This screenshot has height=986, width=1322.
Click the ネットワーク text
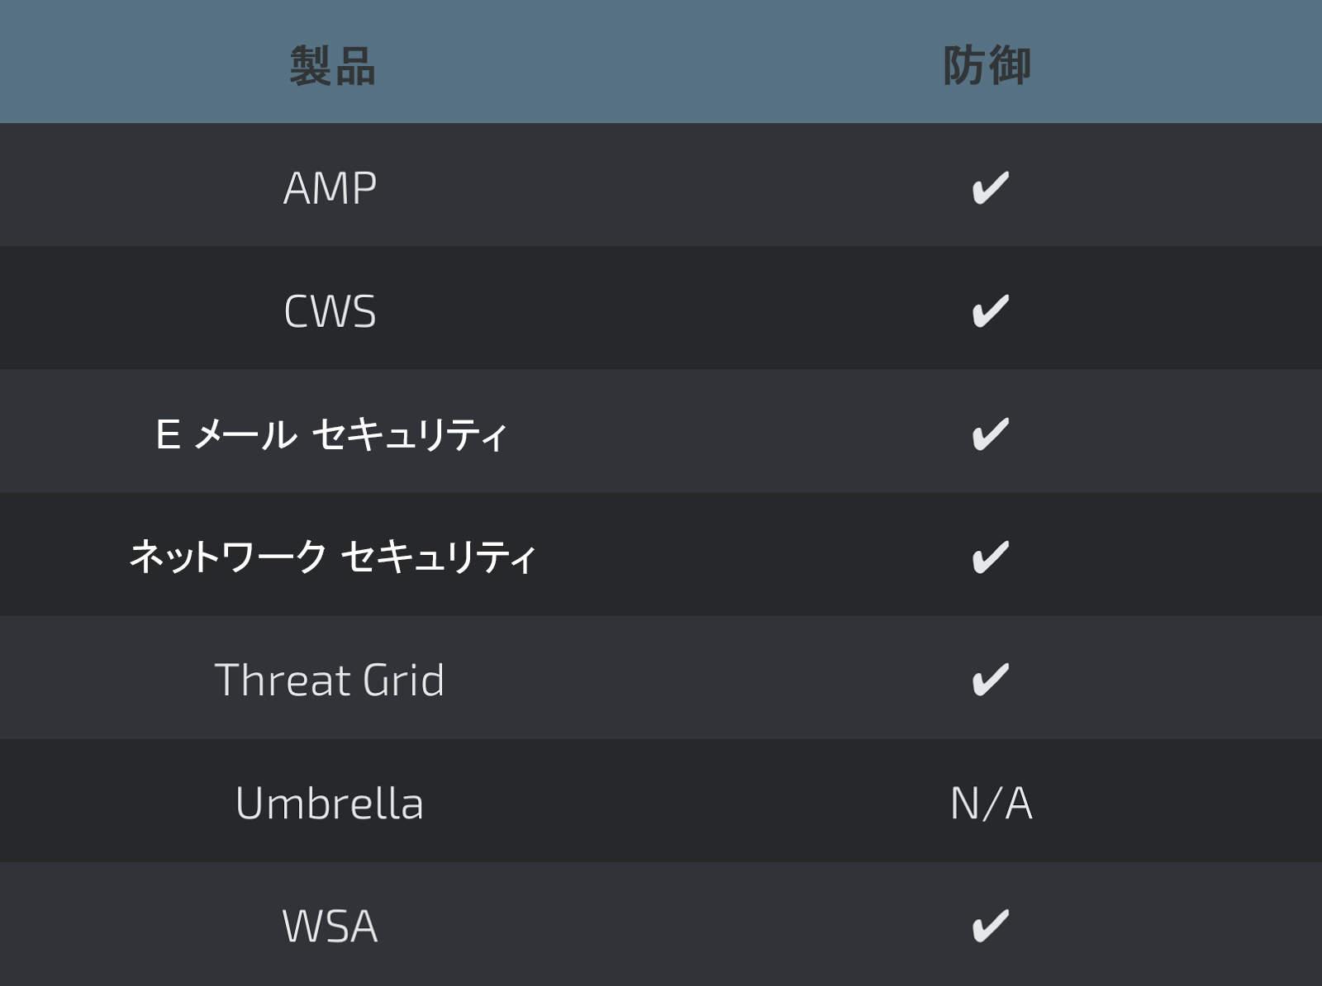(228, 557)
